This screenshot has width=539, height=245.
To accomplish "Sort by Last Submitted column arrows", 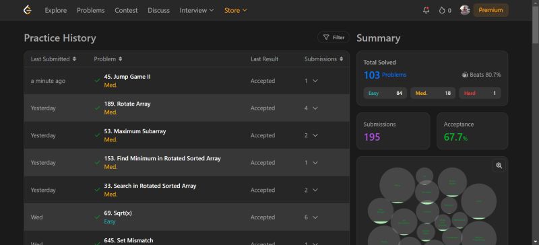I will pos(74,59).
